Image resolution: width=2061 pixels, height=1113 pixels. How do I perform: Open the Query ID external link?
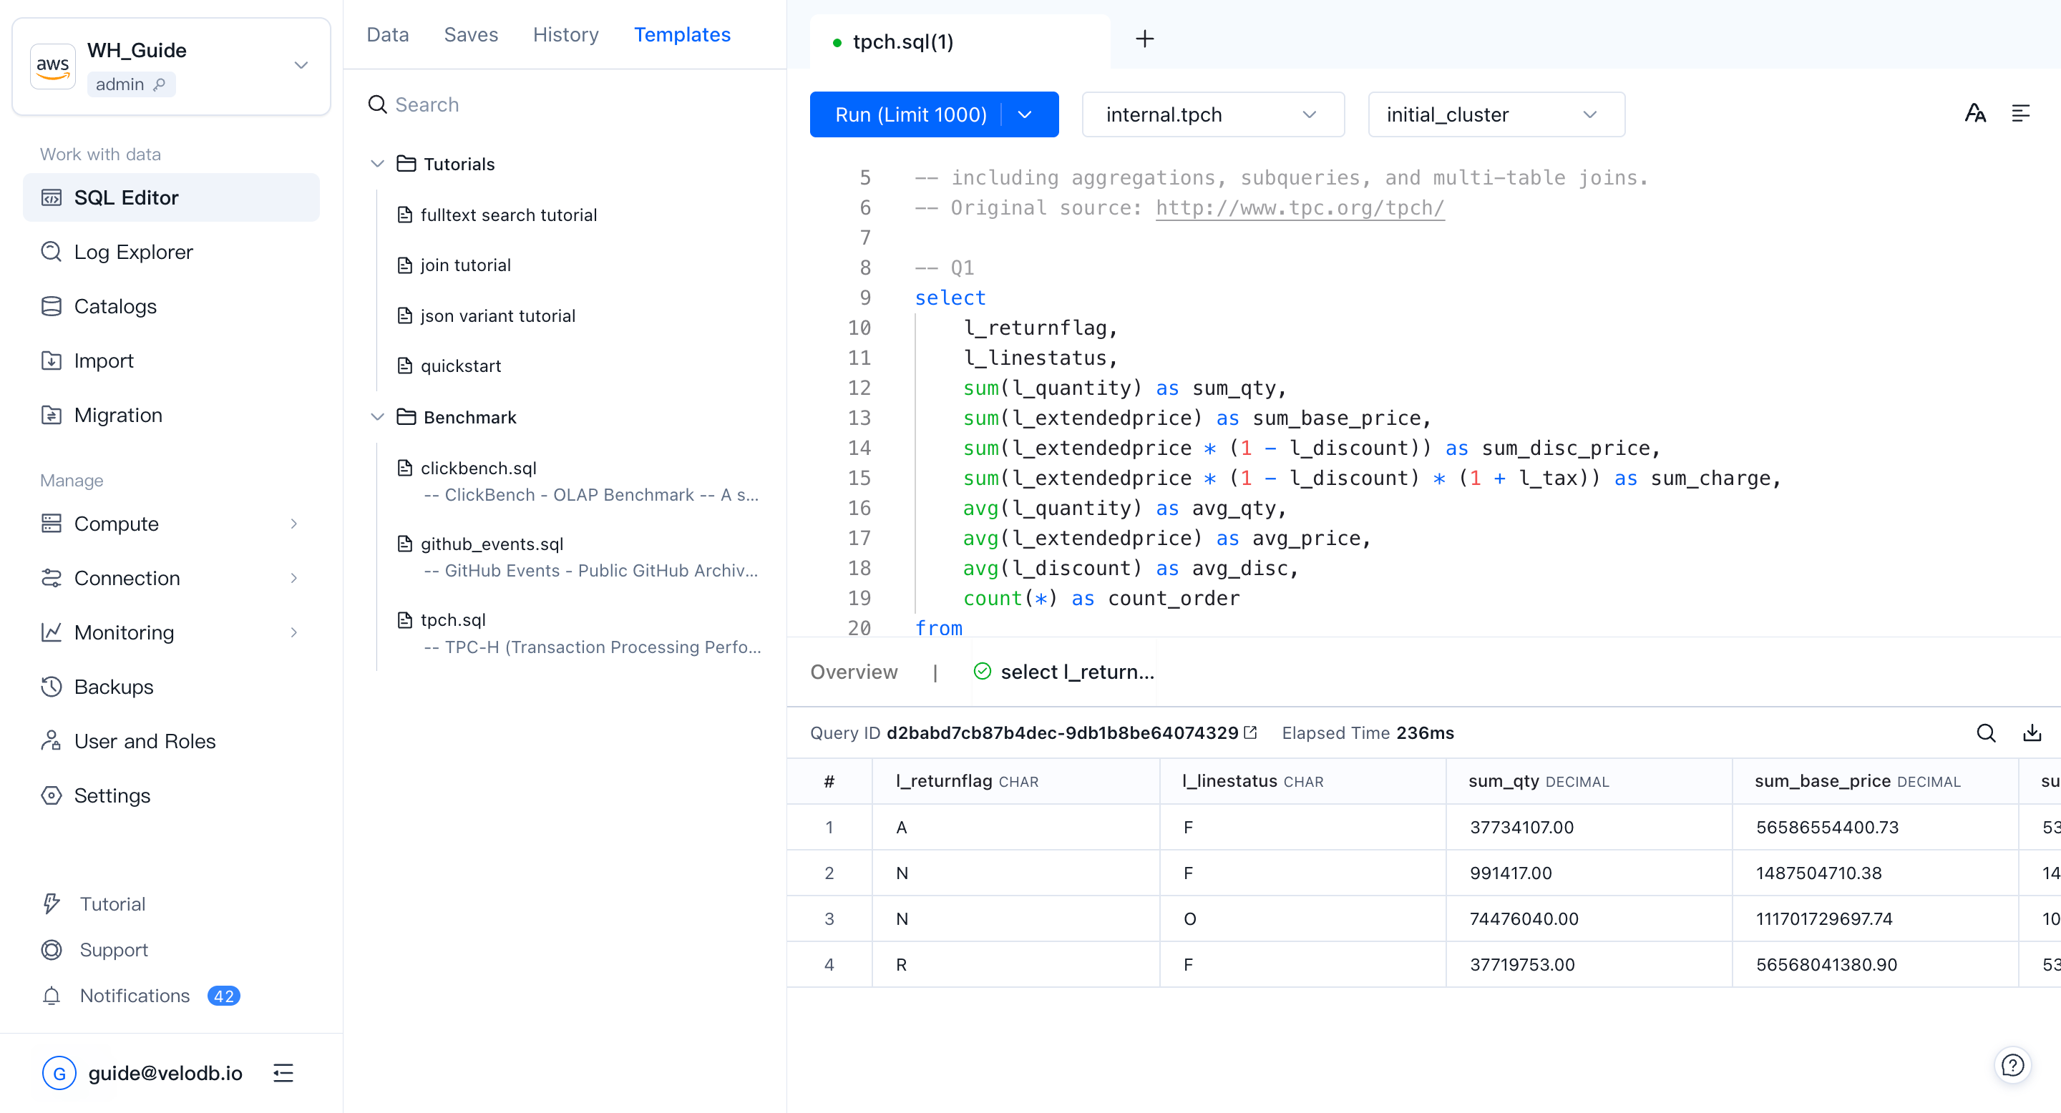(x=1249, y=732)
